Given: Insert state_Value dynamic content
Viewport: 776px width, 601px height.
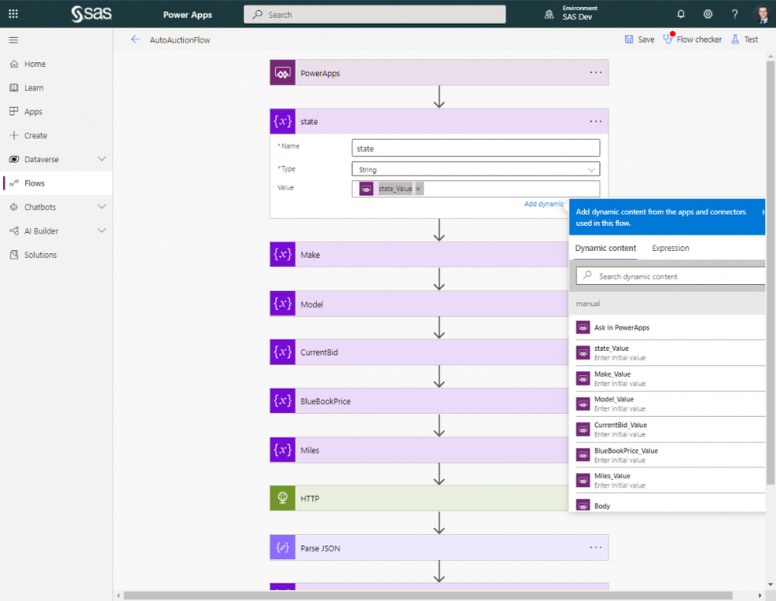Looking at the screenshot, I should tap(670, 353).
